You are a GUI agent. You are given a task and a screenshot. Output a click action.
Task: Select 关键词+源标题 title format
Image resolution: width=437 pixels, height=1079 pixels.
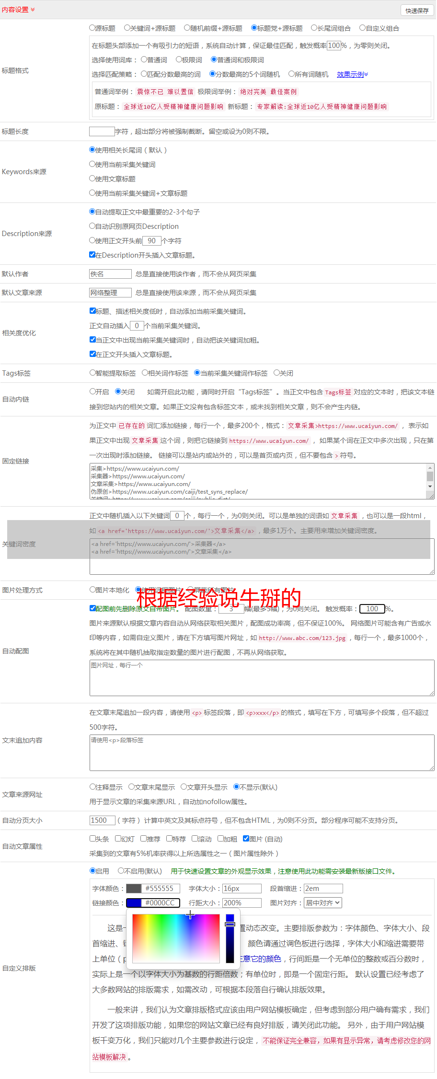(x=127, y=28)
